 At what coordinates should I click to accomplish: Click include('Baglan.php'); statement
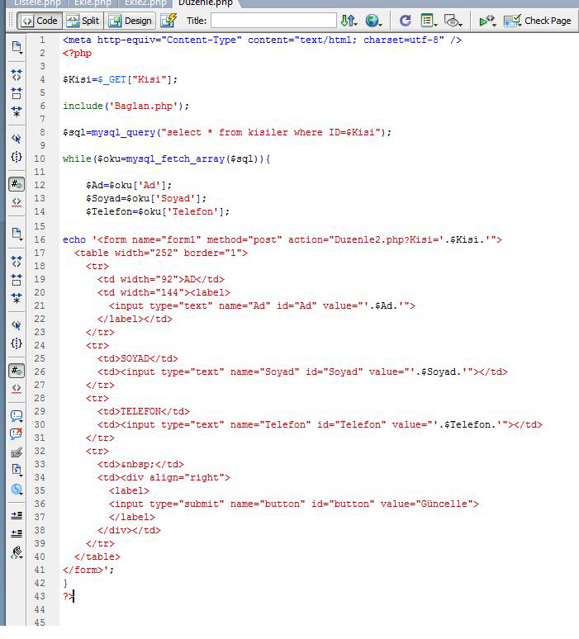(x=126, y=106)
